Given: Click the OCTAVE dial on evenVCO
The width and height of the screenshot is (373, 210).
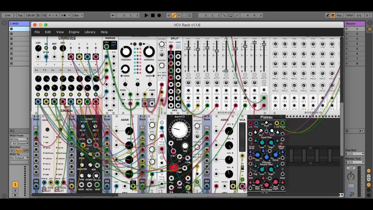Looking at the screenshot, I should pos(179,129).
